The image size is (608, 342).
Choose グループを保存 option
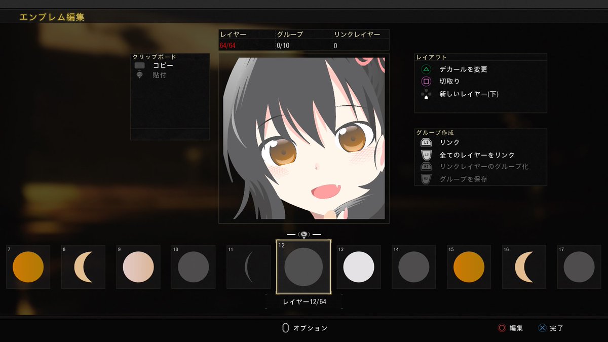[463, 179]
